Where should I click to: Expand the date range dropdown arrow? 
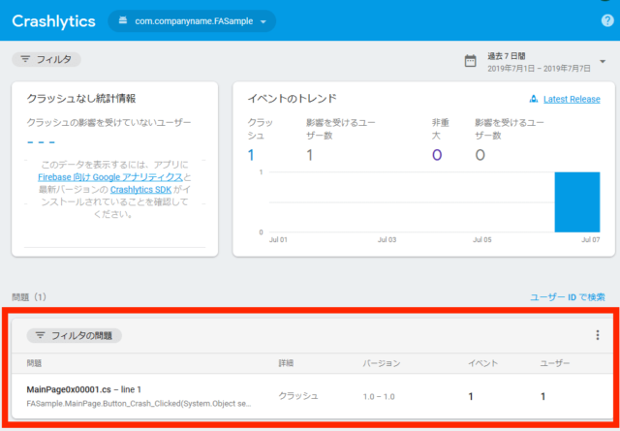pos(603,62)
